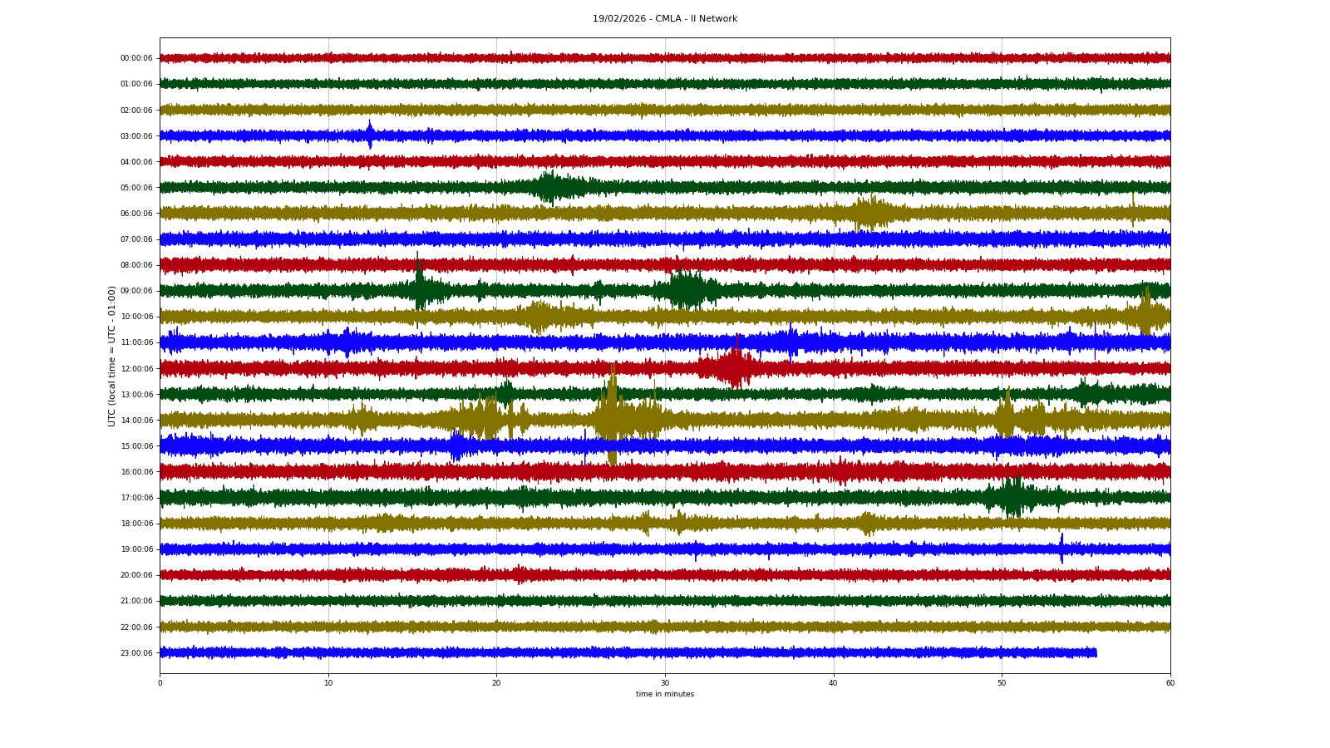Image resolution: width=1330 pixels, height=748 pixels.
Task: Click the spike on the 03:00:06 blue trace
Action: (x=370, y=134)
